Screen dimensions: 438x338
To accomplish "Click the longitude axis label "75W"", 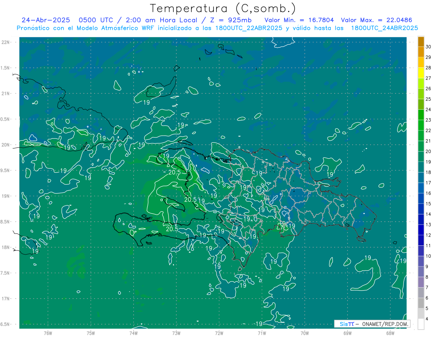I will pos(91,333).
